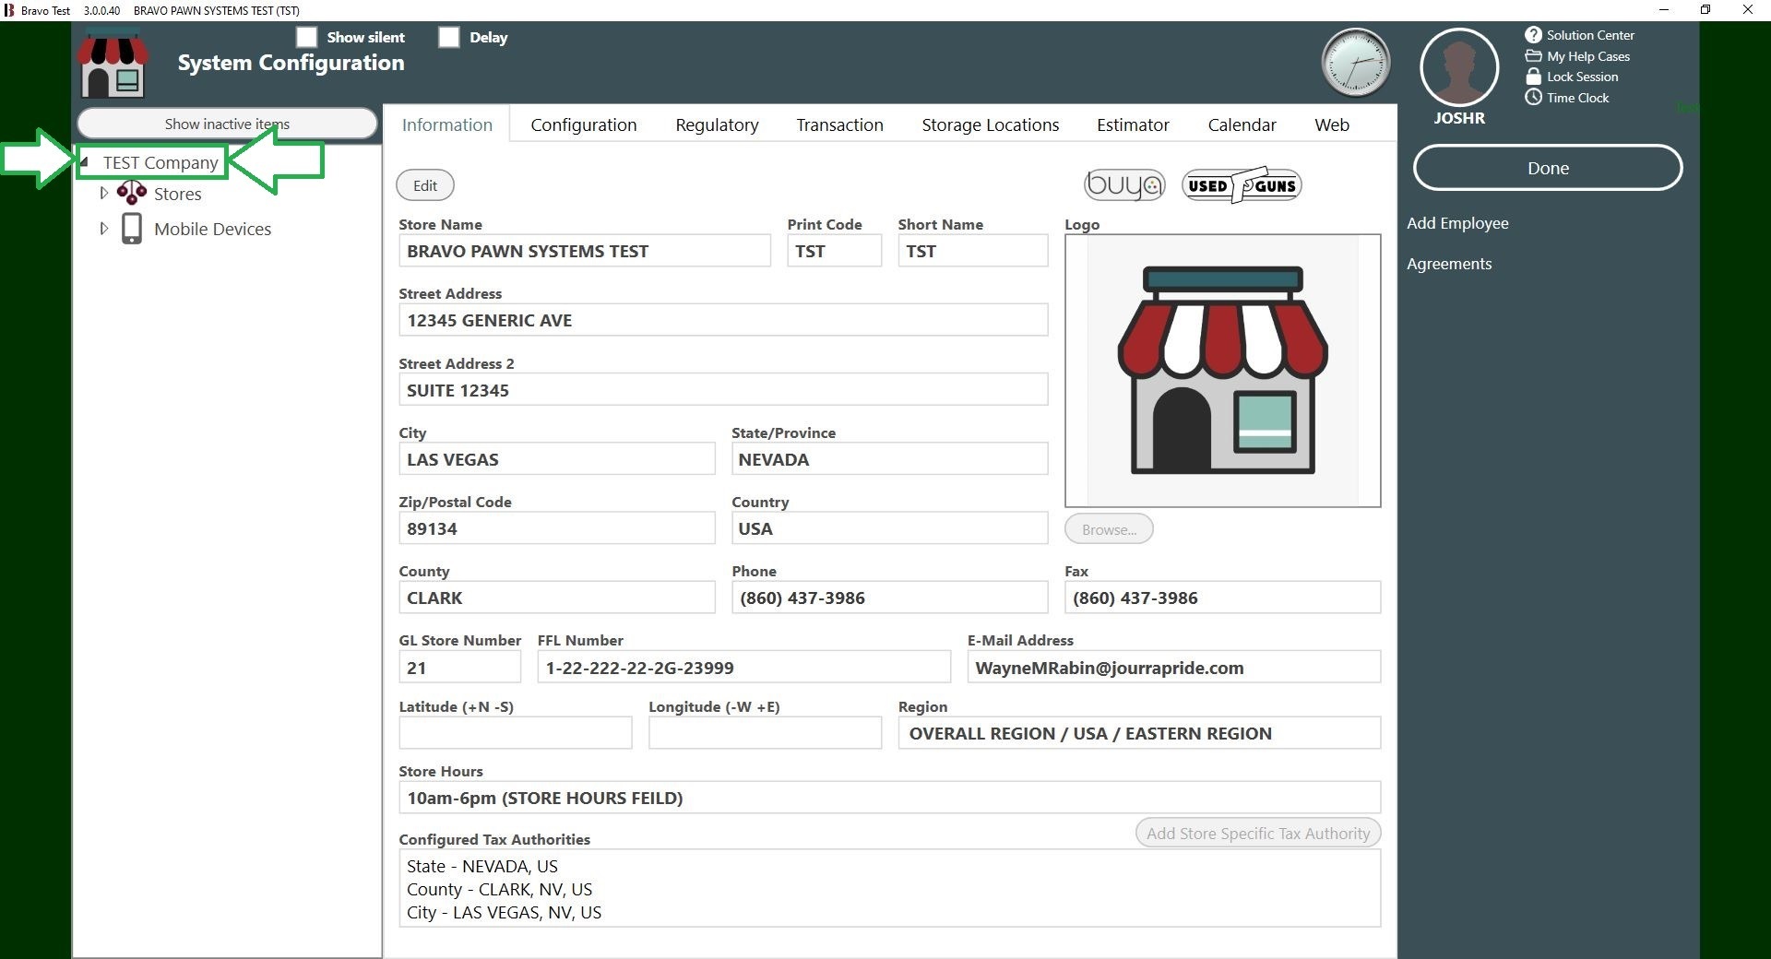Click the empty Latitude field

(515, 732)
